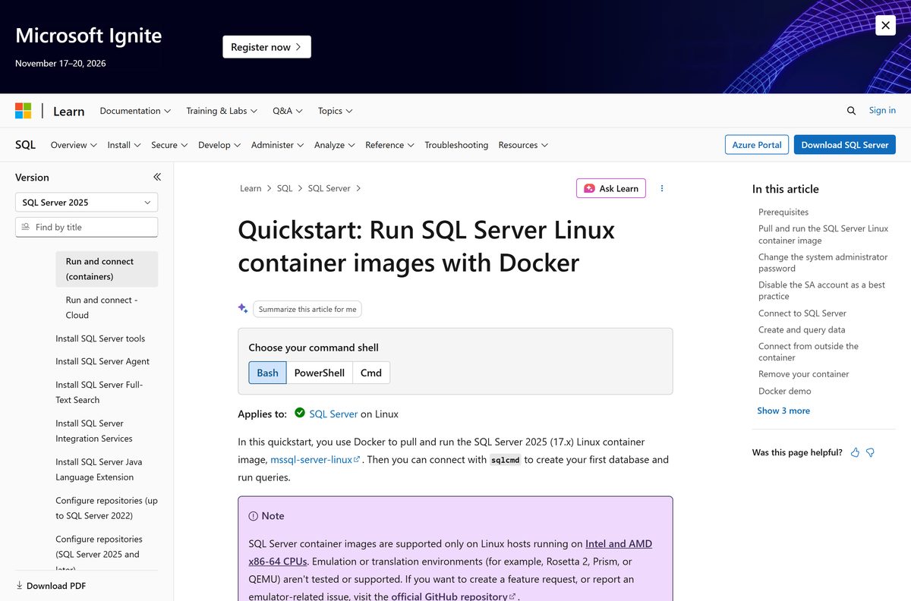Image resolution: width=911 pixels, height=601 pixels.
Task: Open Run and connect (containers) page
Action: click(x=106, y=269)
